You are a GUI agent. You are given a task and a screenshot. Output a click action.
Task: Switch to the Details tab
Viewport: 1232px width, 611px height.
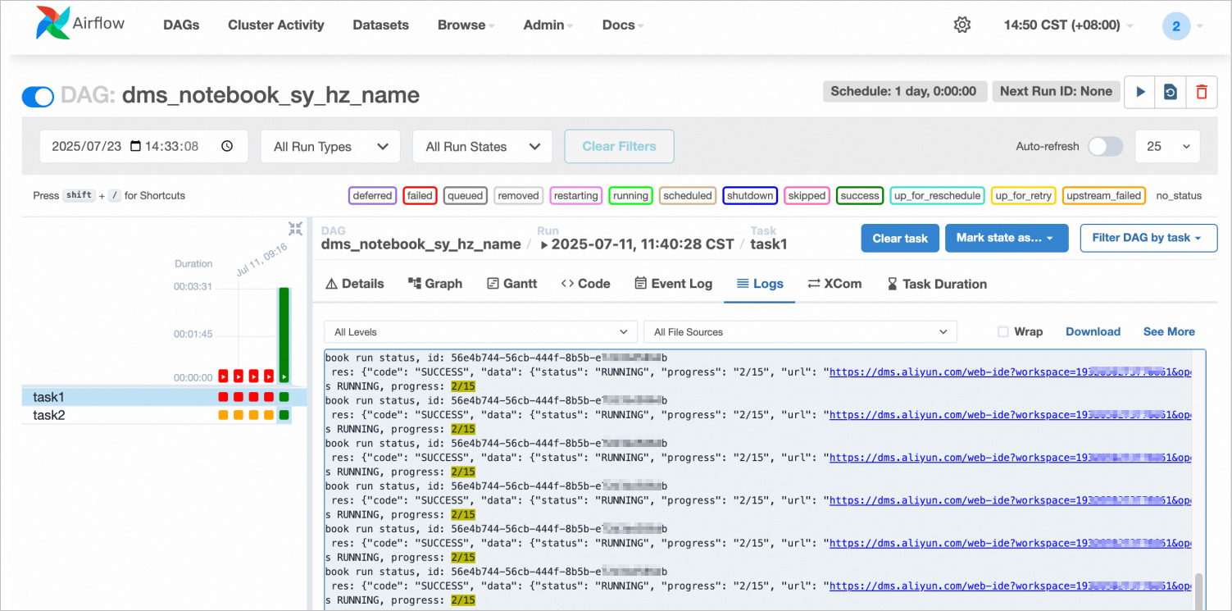[x=355, y=284]
